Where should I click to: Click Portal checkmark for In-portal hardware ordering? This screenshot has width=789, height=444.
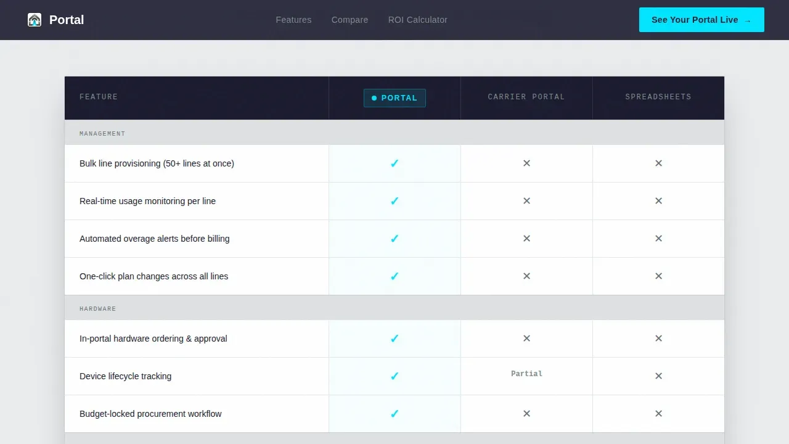[x=394, y=339]
